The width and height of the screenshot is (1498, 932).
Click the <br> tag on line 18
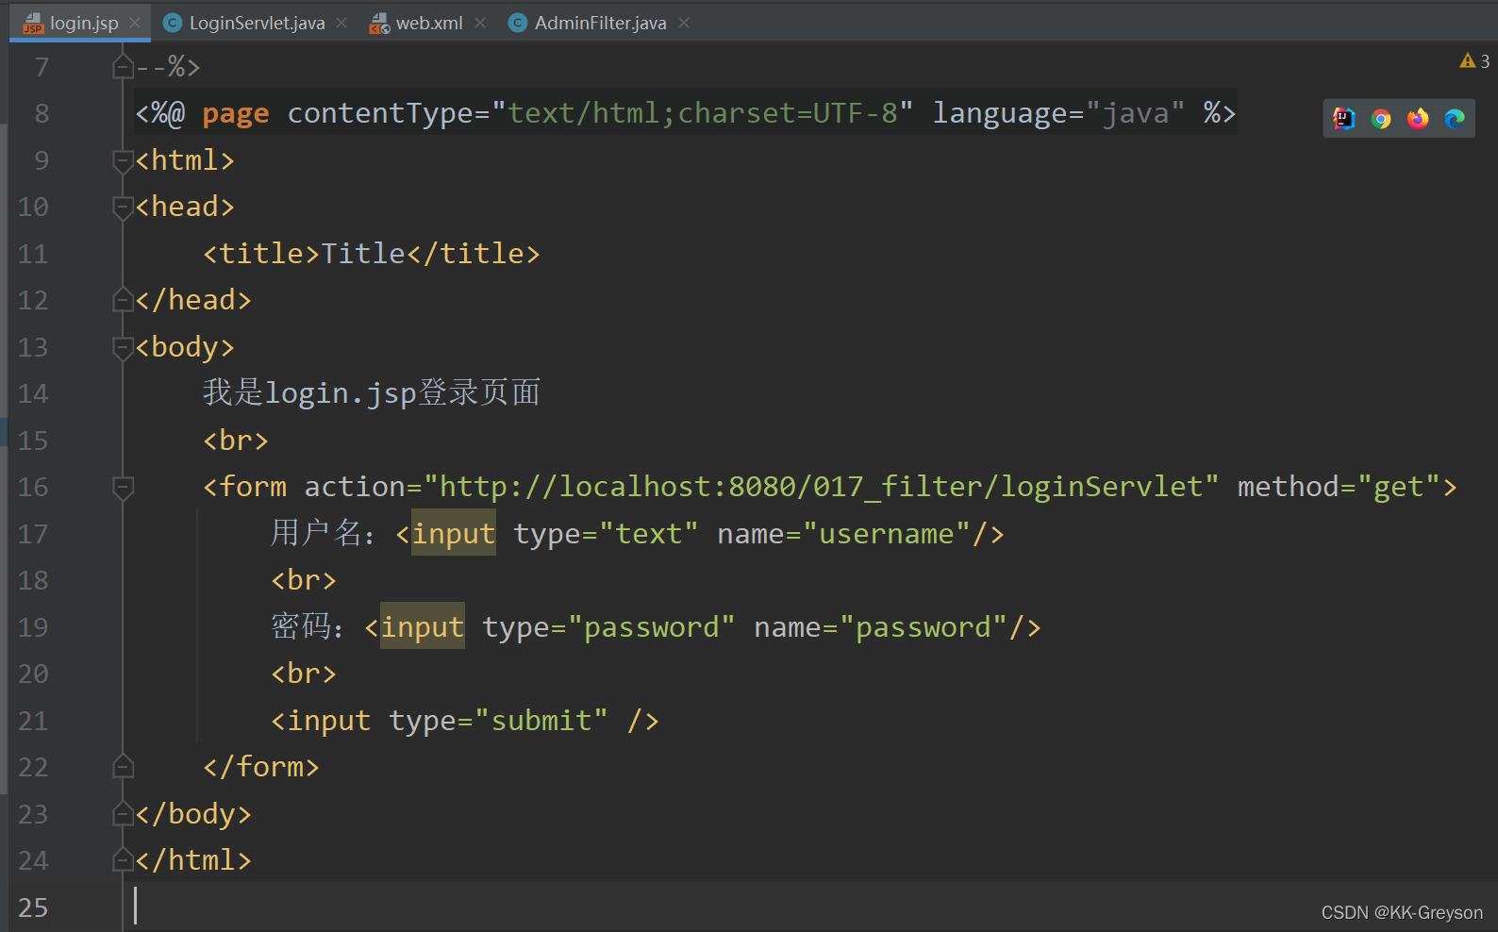tap(304, 580)
